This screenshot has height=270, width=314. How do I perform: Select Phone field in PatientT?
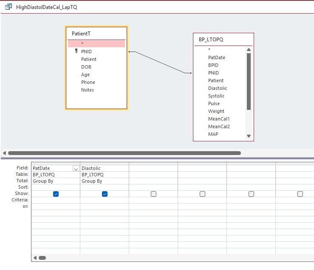point(88,82)
